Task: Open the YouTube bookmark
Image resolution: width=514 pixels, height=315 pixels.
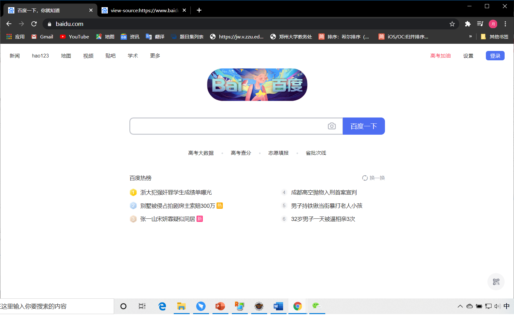Action: click(x=74, y=37)
